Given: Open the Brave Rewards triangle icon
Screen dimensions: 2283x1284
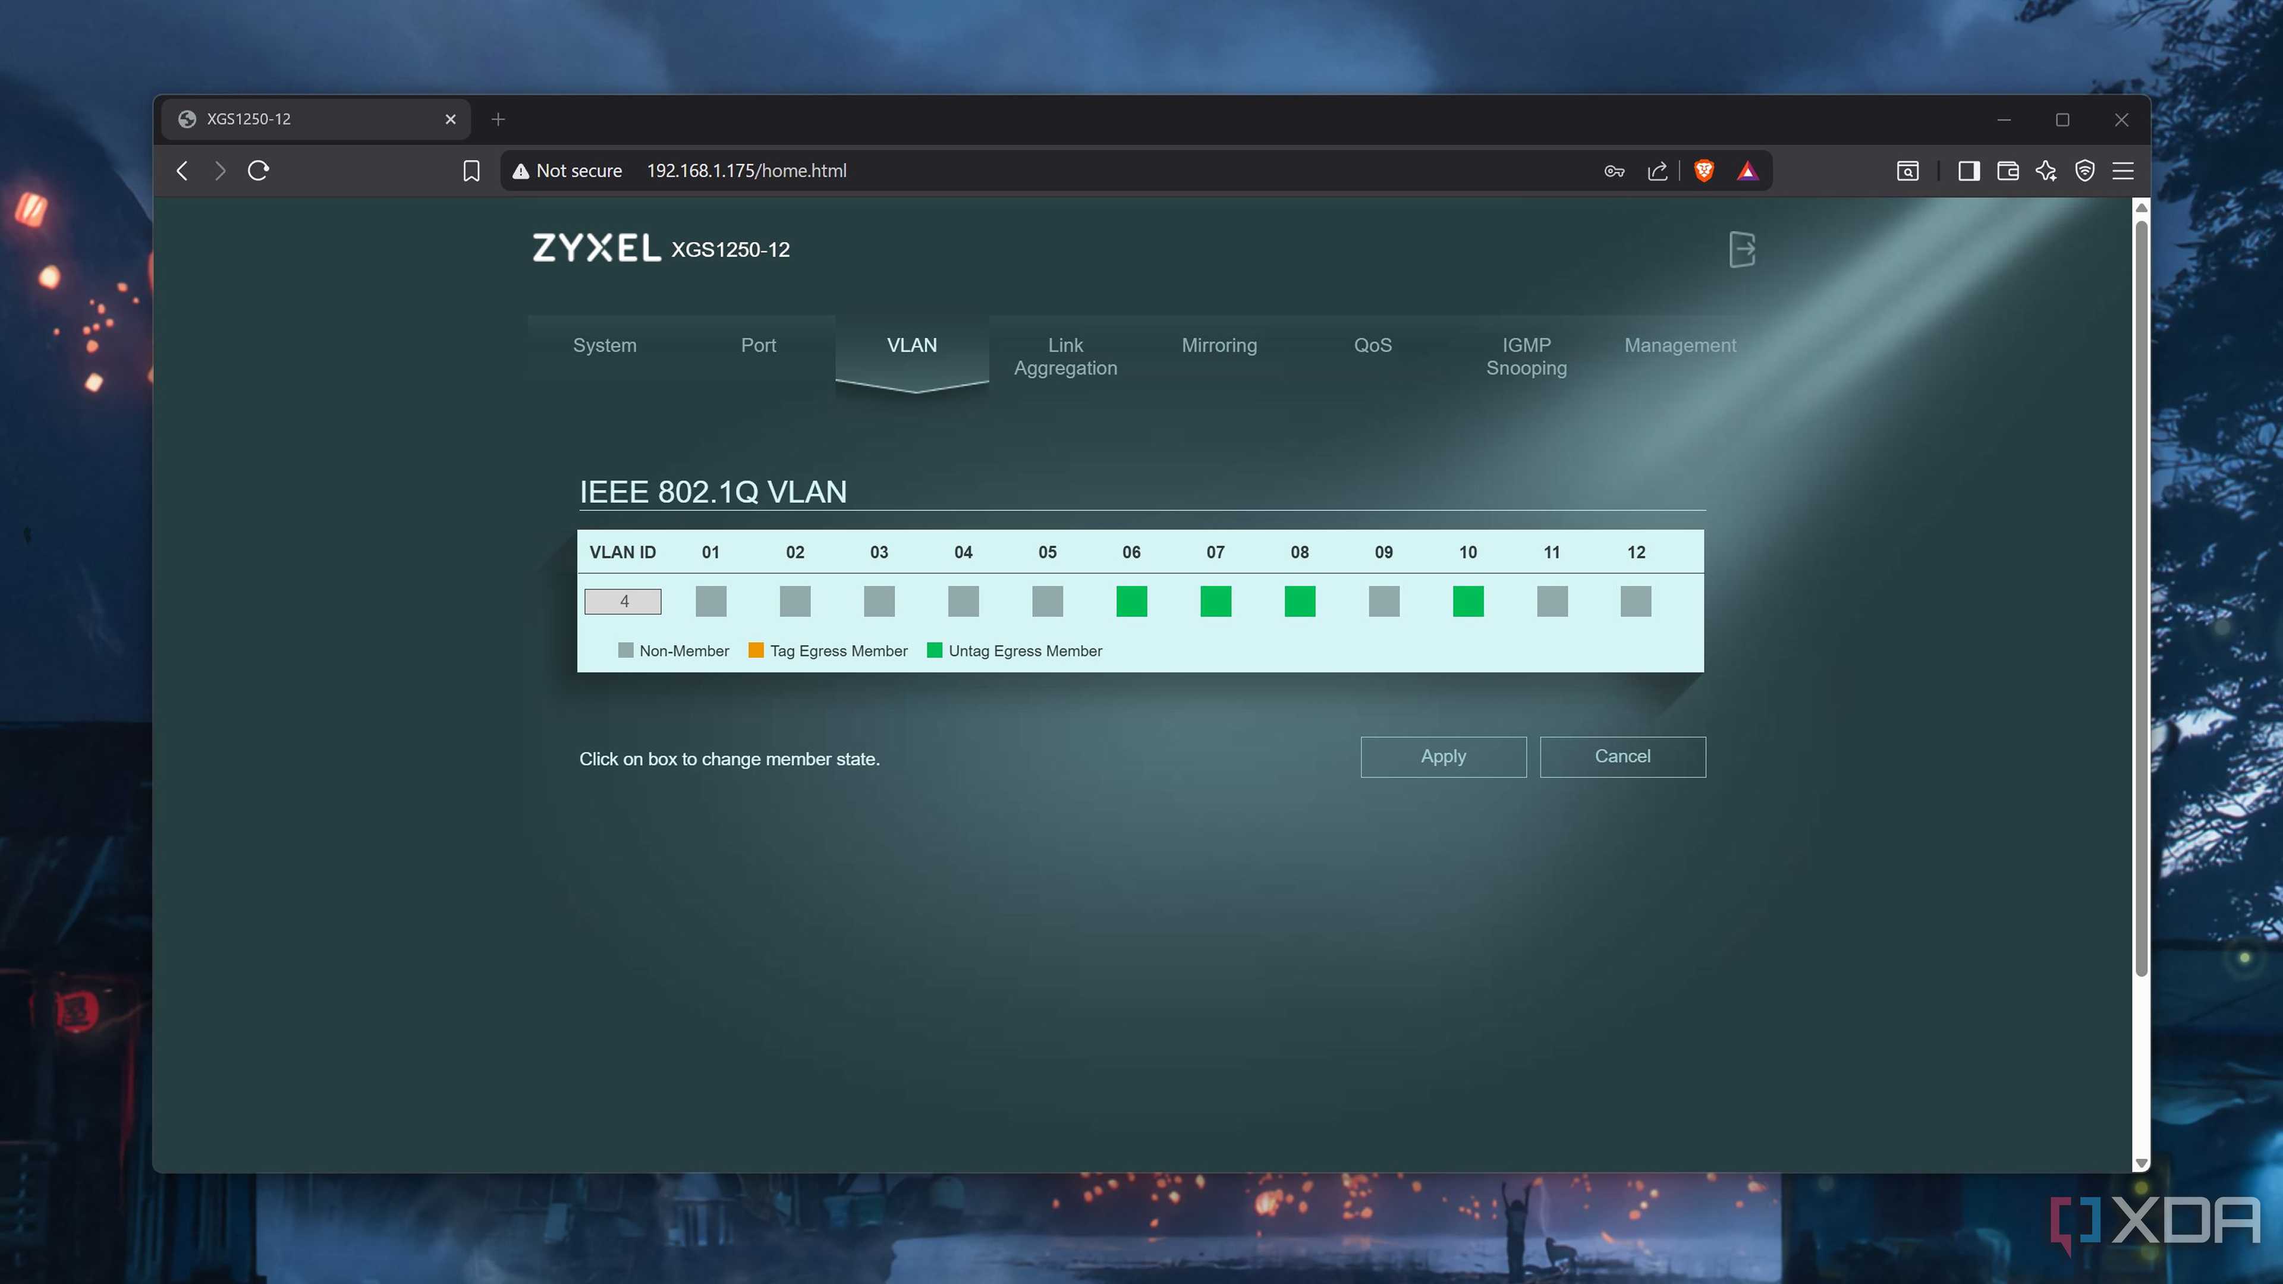Looking at the screenshot, I should pyautogui.click(x=1747, y=170).
